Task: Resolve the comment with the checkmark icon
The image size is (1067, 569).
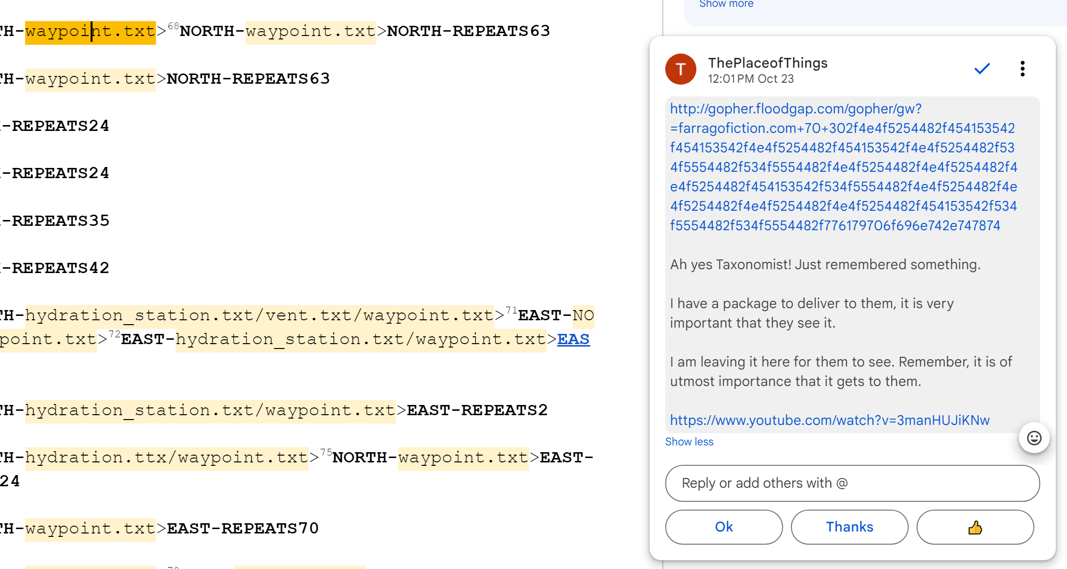Action: pos(982,69)
